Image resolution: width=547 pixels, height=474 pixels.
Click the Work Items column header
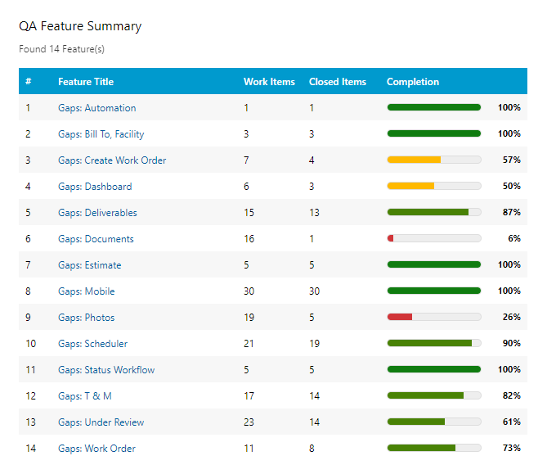(269, 82)
